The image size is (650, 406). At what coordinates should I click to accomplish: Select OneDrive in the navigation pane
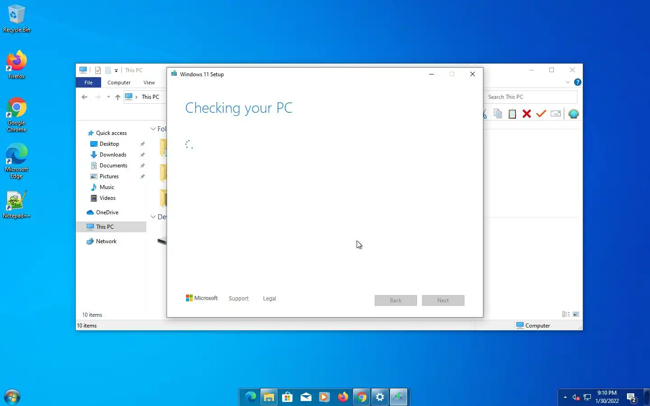coord(107,212)
